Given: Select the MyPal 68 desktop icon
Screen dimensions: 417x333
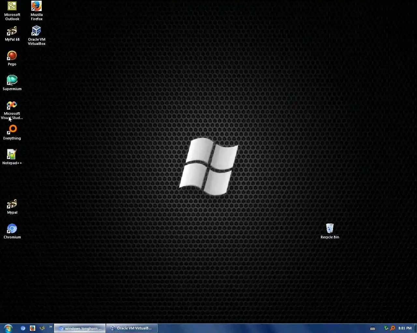Looking at the screenshot, I should coord(12,34).
